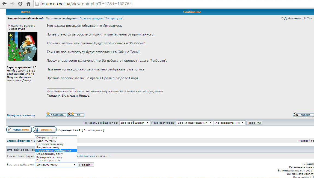Click the Сообщение column header
The width and height of the screenshot is (314, 178).
[192, 12]
